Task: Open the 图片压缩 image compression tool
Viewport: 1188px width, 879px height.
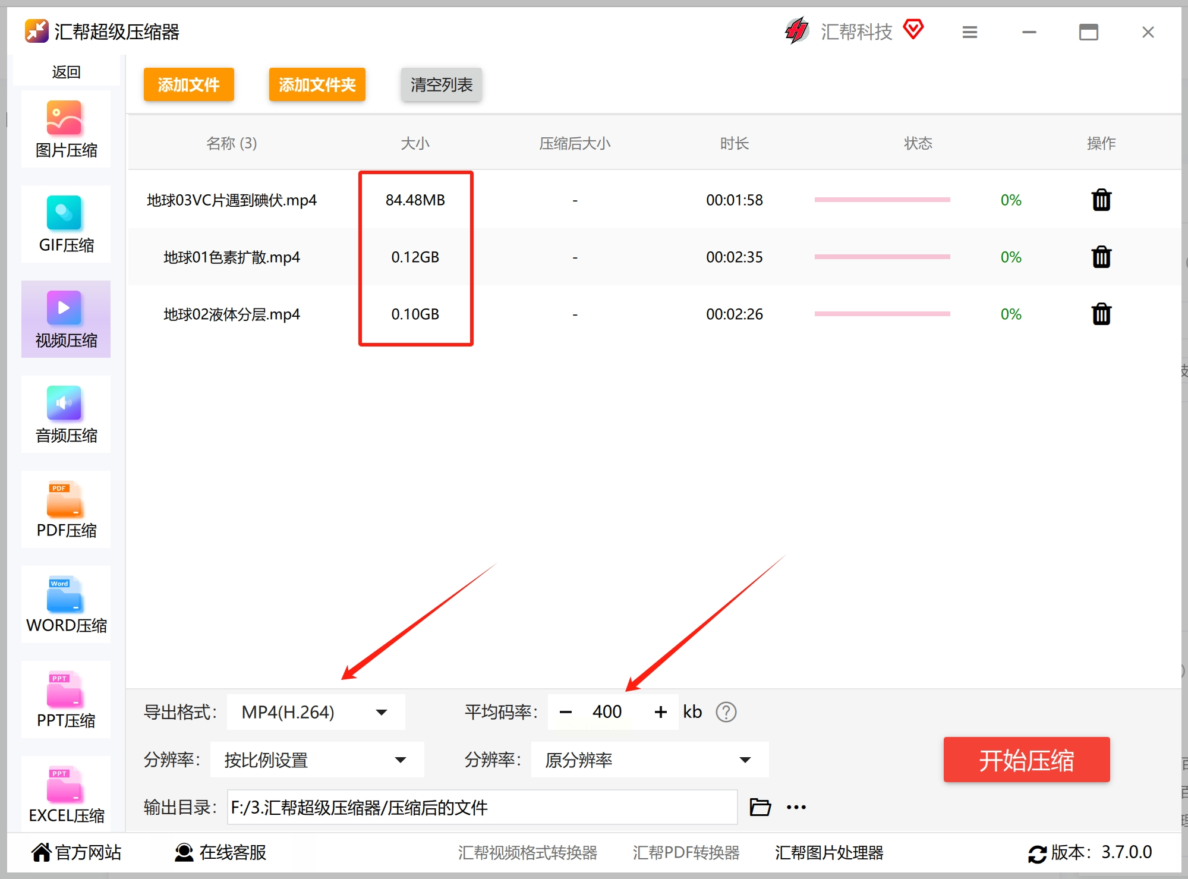Action: click(65, 129)
